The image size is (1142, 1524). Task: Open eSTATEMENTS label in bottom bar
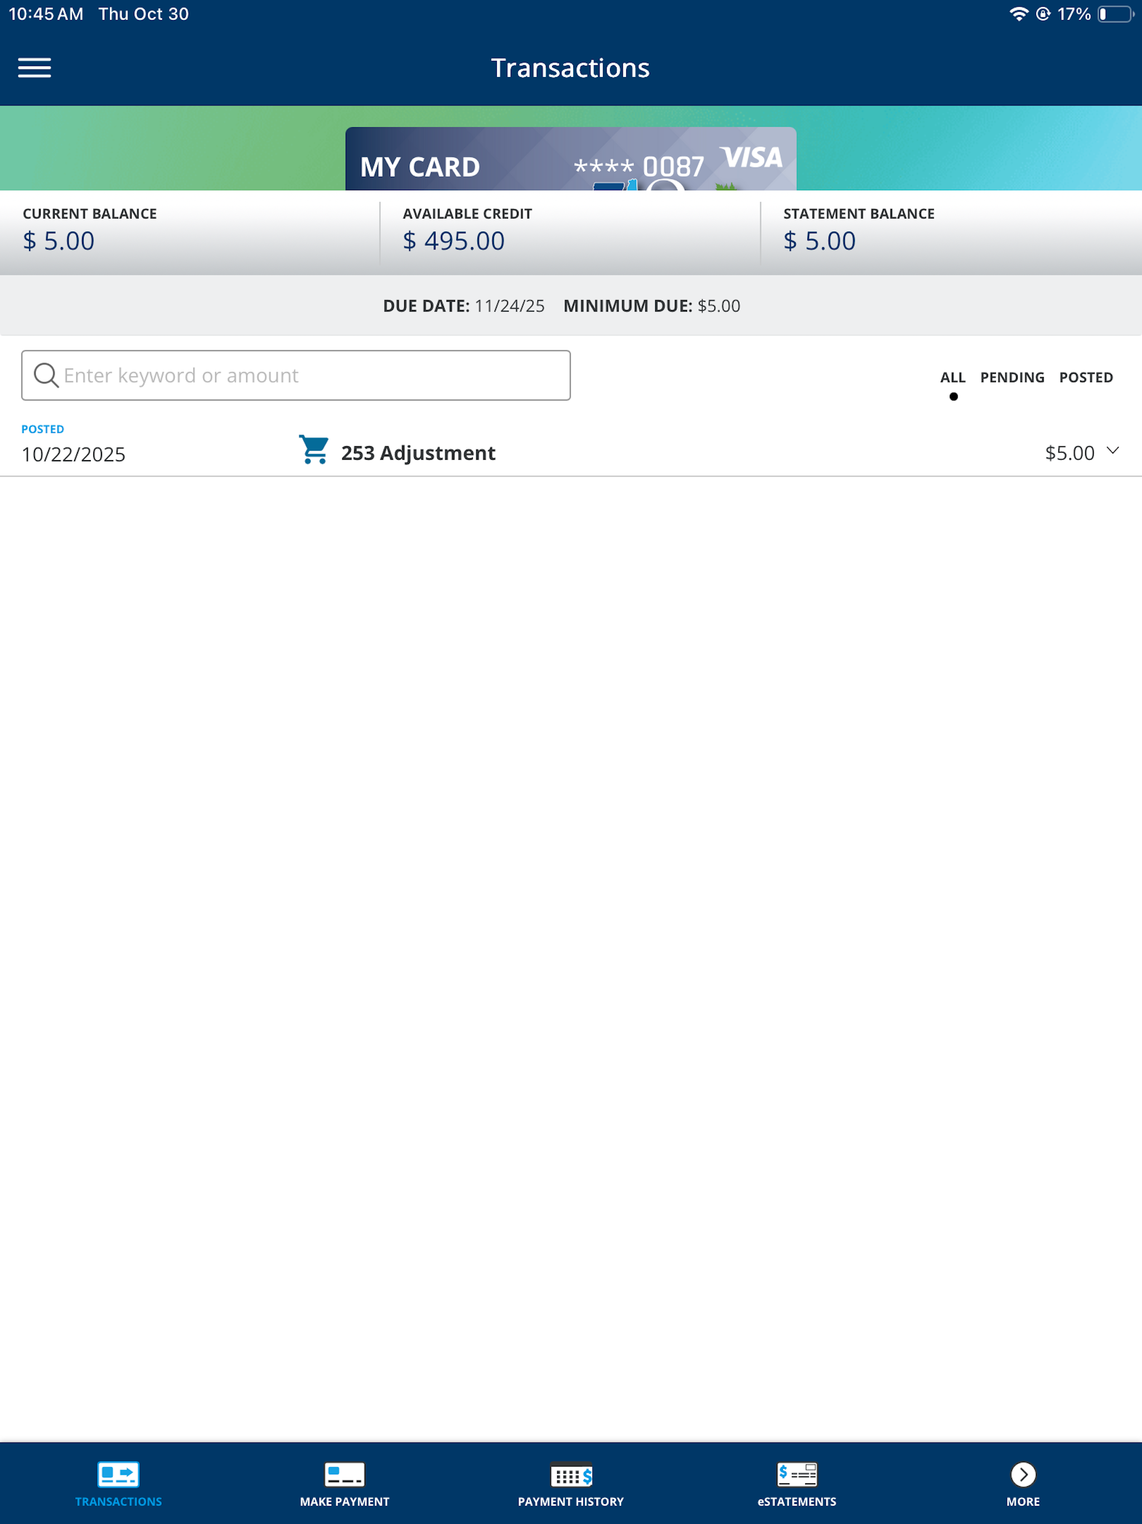click(x=797, y=1502)
